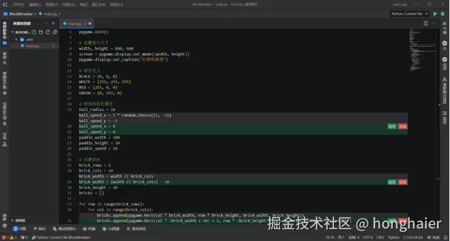Change the CRLF line ending in status bar
The width and height of the screenshot is (450, 241).
(x=380, y=238)
